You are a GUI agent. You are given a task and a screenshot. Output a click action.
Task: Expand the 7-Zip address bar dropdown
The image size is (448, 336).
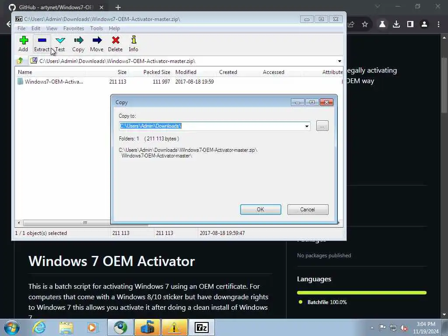tap(339, 61)
